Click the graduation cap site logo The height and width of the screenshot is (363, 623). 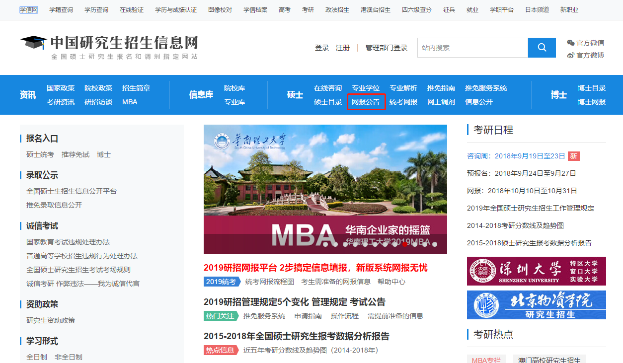[34, 42]
